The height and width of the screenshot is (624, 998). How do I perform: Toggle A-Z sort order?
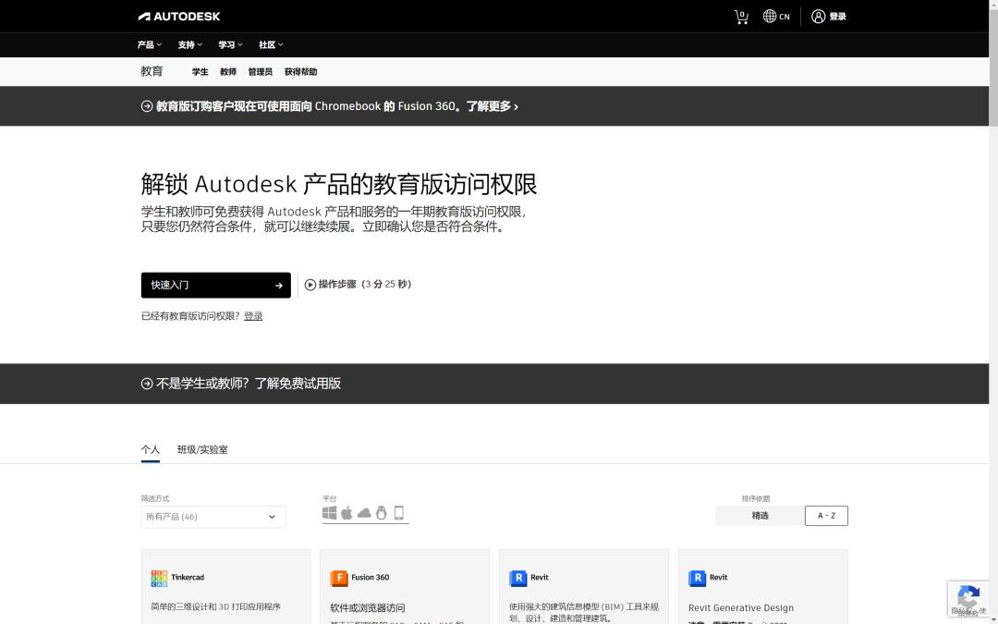point(825,515)
